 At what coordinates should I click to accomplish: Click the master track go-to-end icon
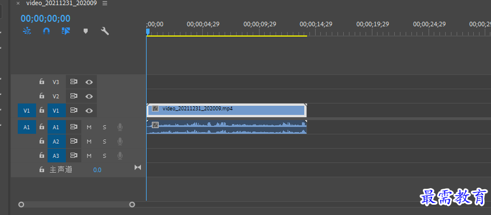[x=138, y=168]
